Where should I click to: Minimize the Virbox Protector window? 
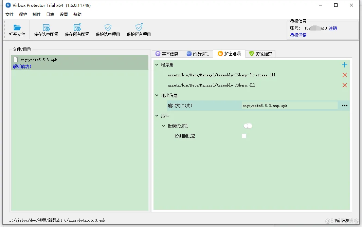(x=321, y=5)
